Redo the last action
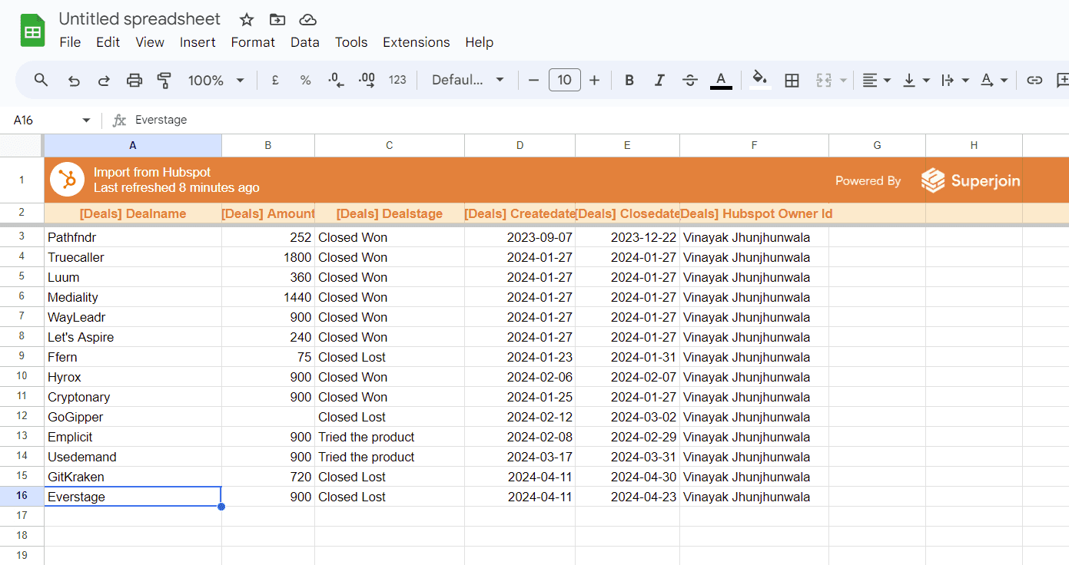Image resolution: width=1069 pixels, height=565 pixels. [104, 80]
